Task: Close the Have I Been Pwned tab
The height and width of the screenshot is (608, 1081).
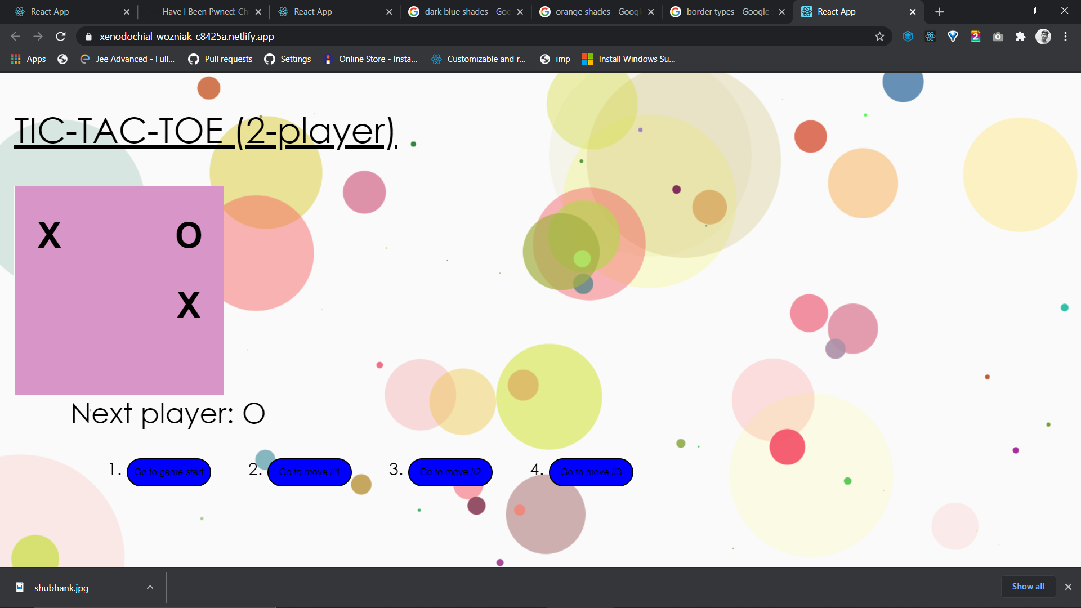Action: pyautogui.click(x=258, y=12)
